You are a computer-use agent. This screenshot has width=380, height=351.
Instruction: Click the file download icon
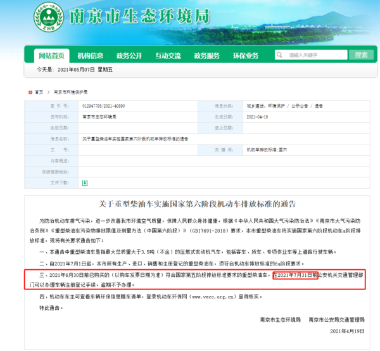point(84,183)
